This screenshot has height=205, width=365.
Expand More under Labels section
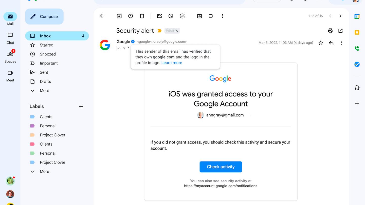coord(44,171)
